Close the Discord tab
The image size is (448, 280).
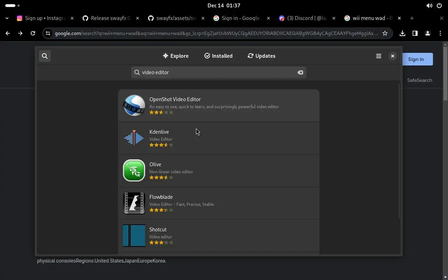[x=334, y=18]
